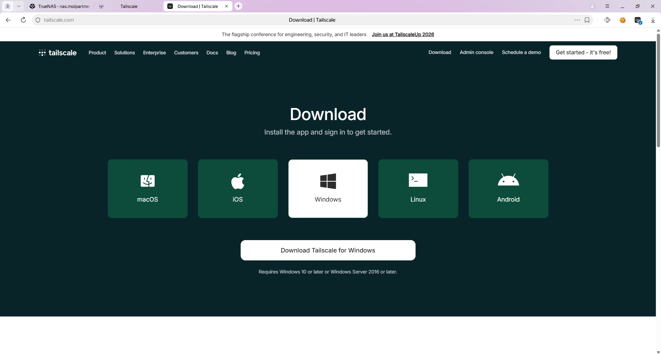Open the Pricing navigation item
Image resolution: width=661 pixels, height=355 pixels.
point(252,53)
